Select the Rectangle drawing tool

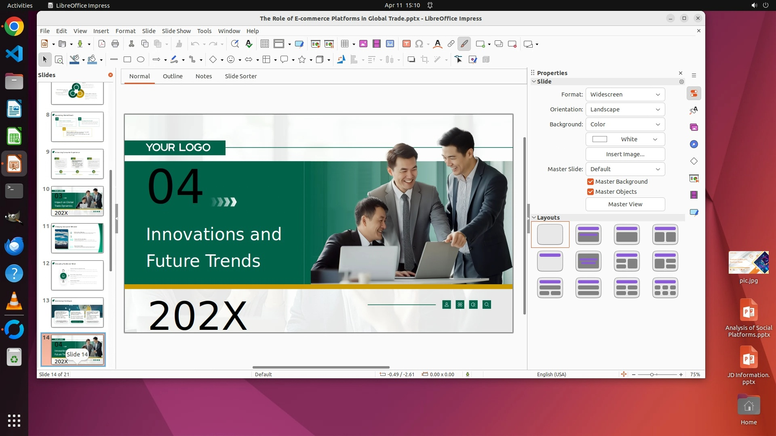coord(127,60)
